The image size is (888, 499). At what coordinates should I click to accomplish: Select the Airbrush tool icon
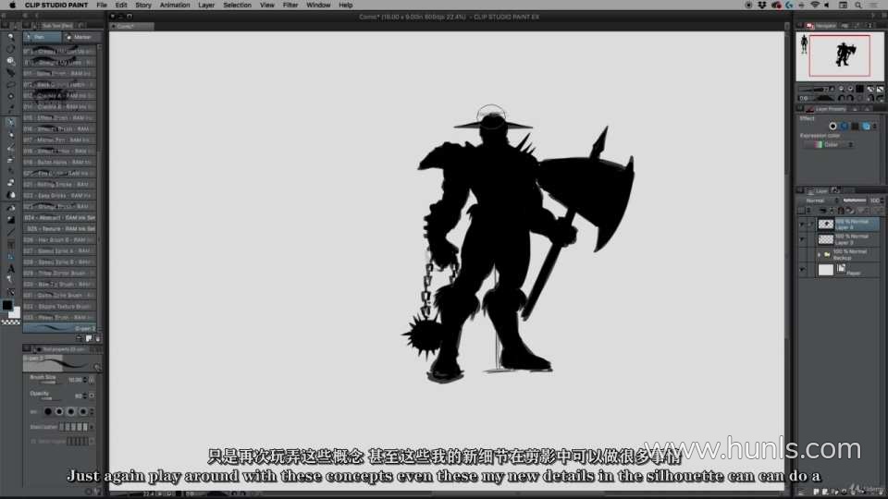point(10,159)
